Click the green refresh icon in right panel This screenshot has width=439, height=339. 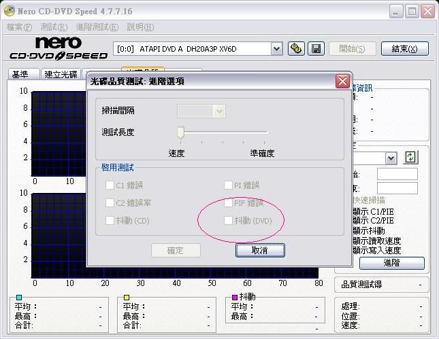(x=410, y=157)
